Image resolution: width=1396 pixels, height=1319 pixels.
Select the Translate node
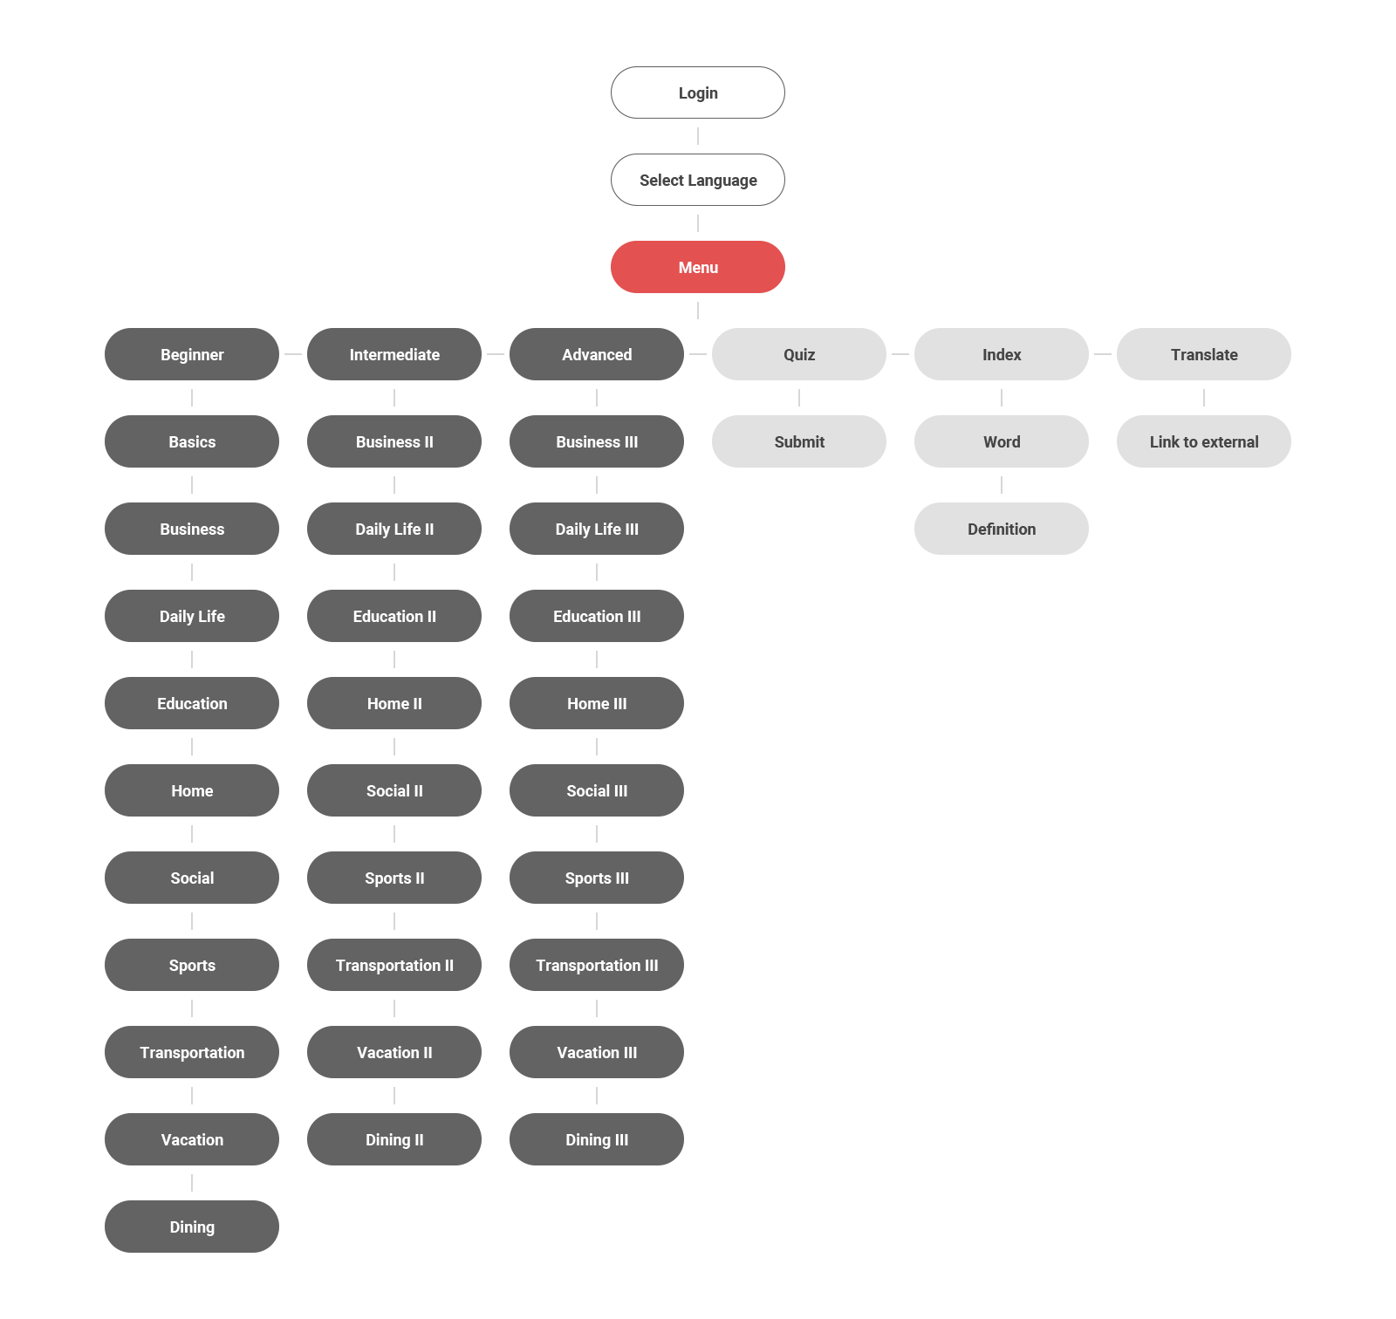click(1204, 354)
